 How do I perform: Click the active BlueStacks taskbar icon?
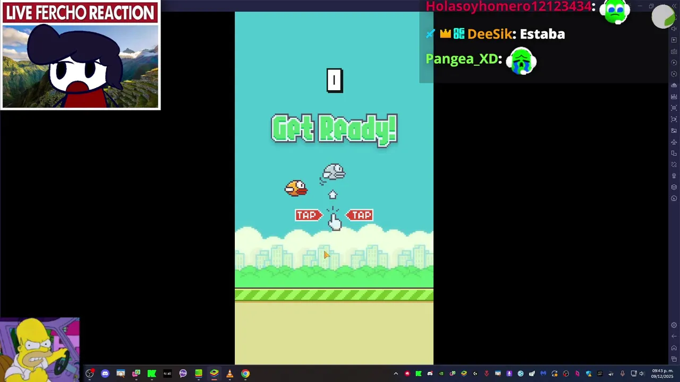coord(214,374)
